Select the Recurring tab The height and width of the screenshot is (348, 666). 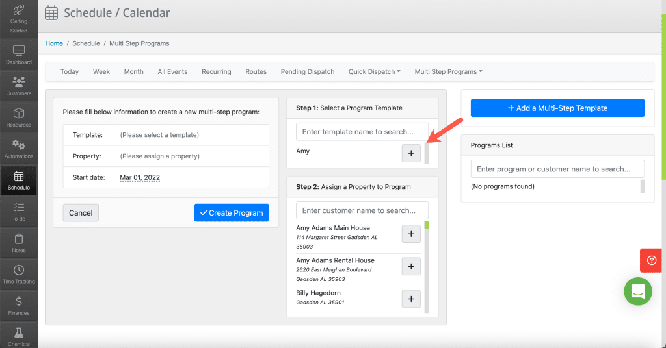click(x=216, y=71)
